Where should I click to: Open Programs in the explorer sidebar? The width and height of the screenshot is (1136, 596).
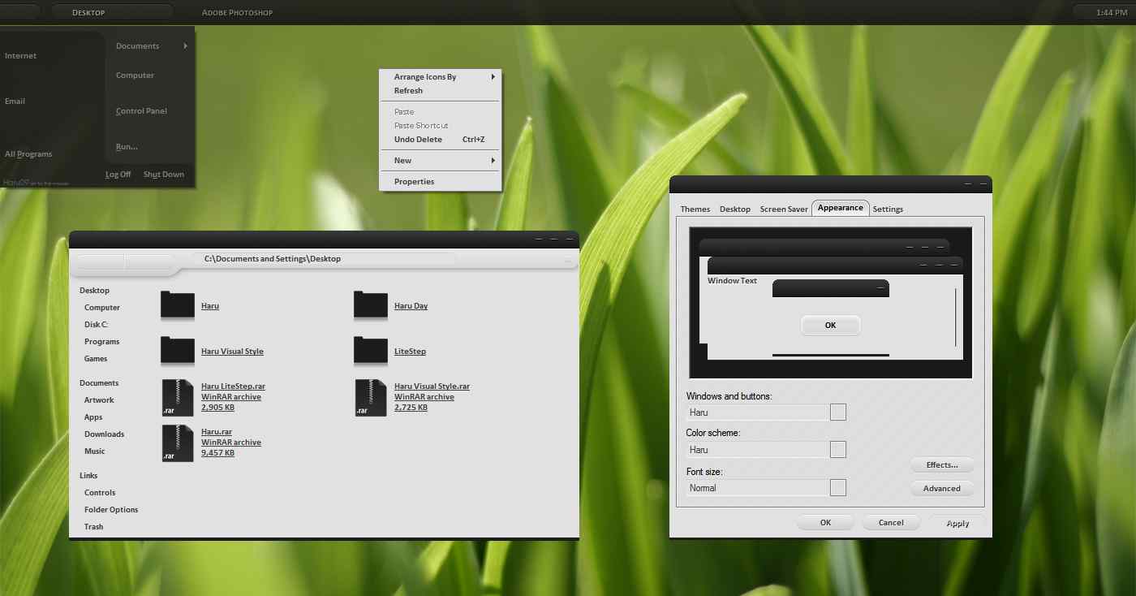tap(102, 342)
